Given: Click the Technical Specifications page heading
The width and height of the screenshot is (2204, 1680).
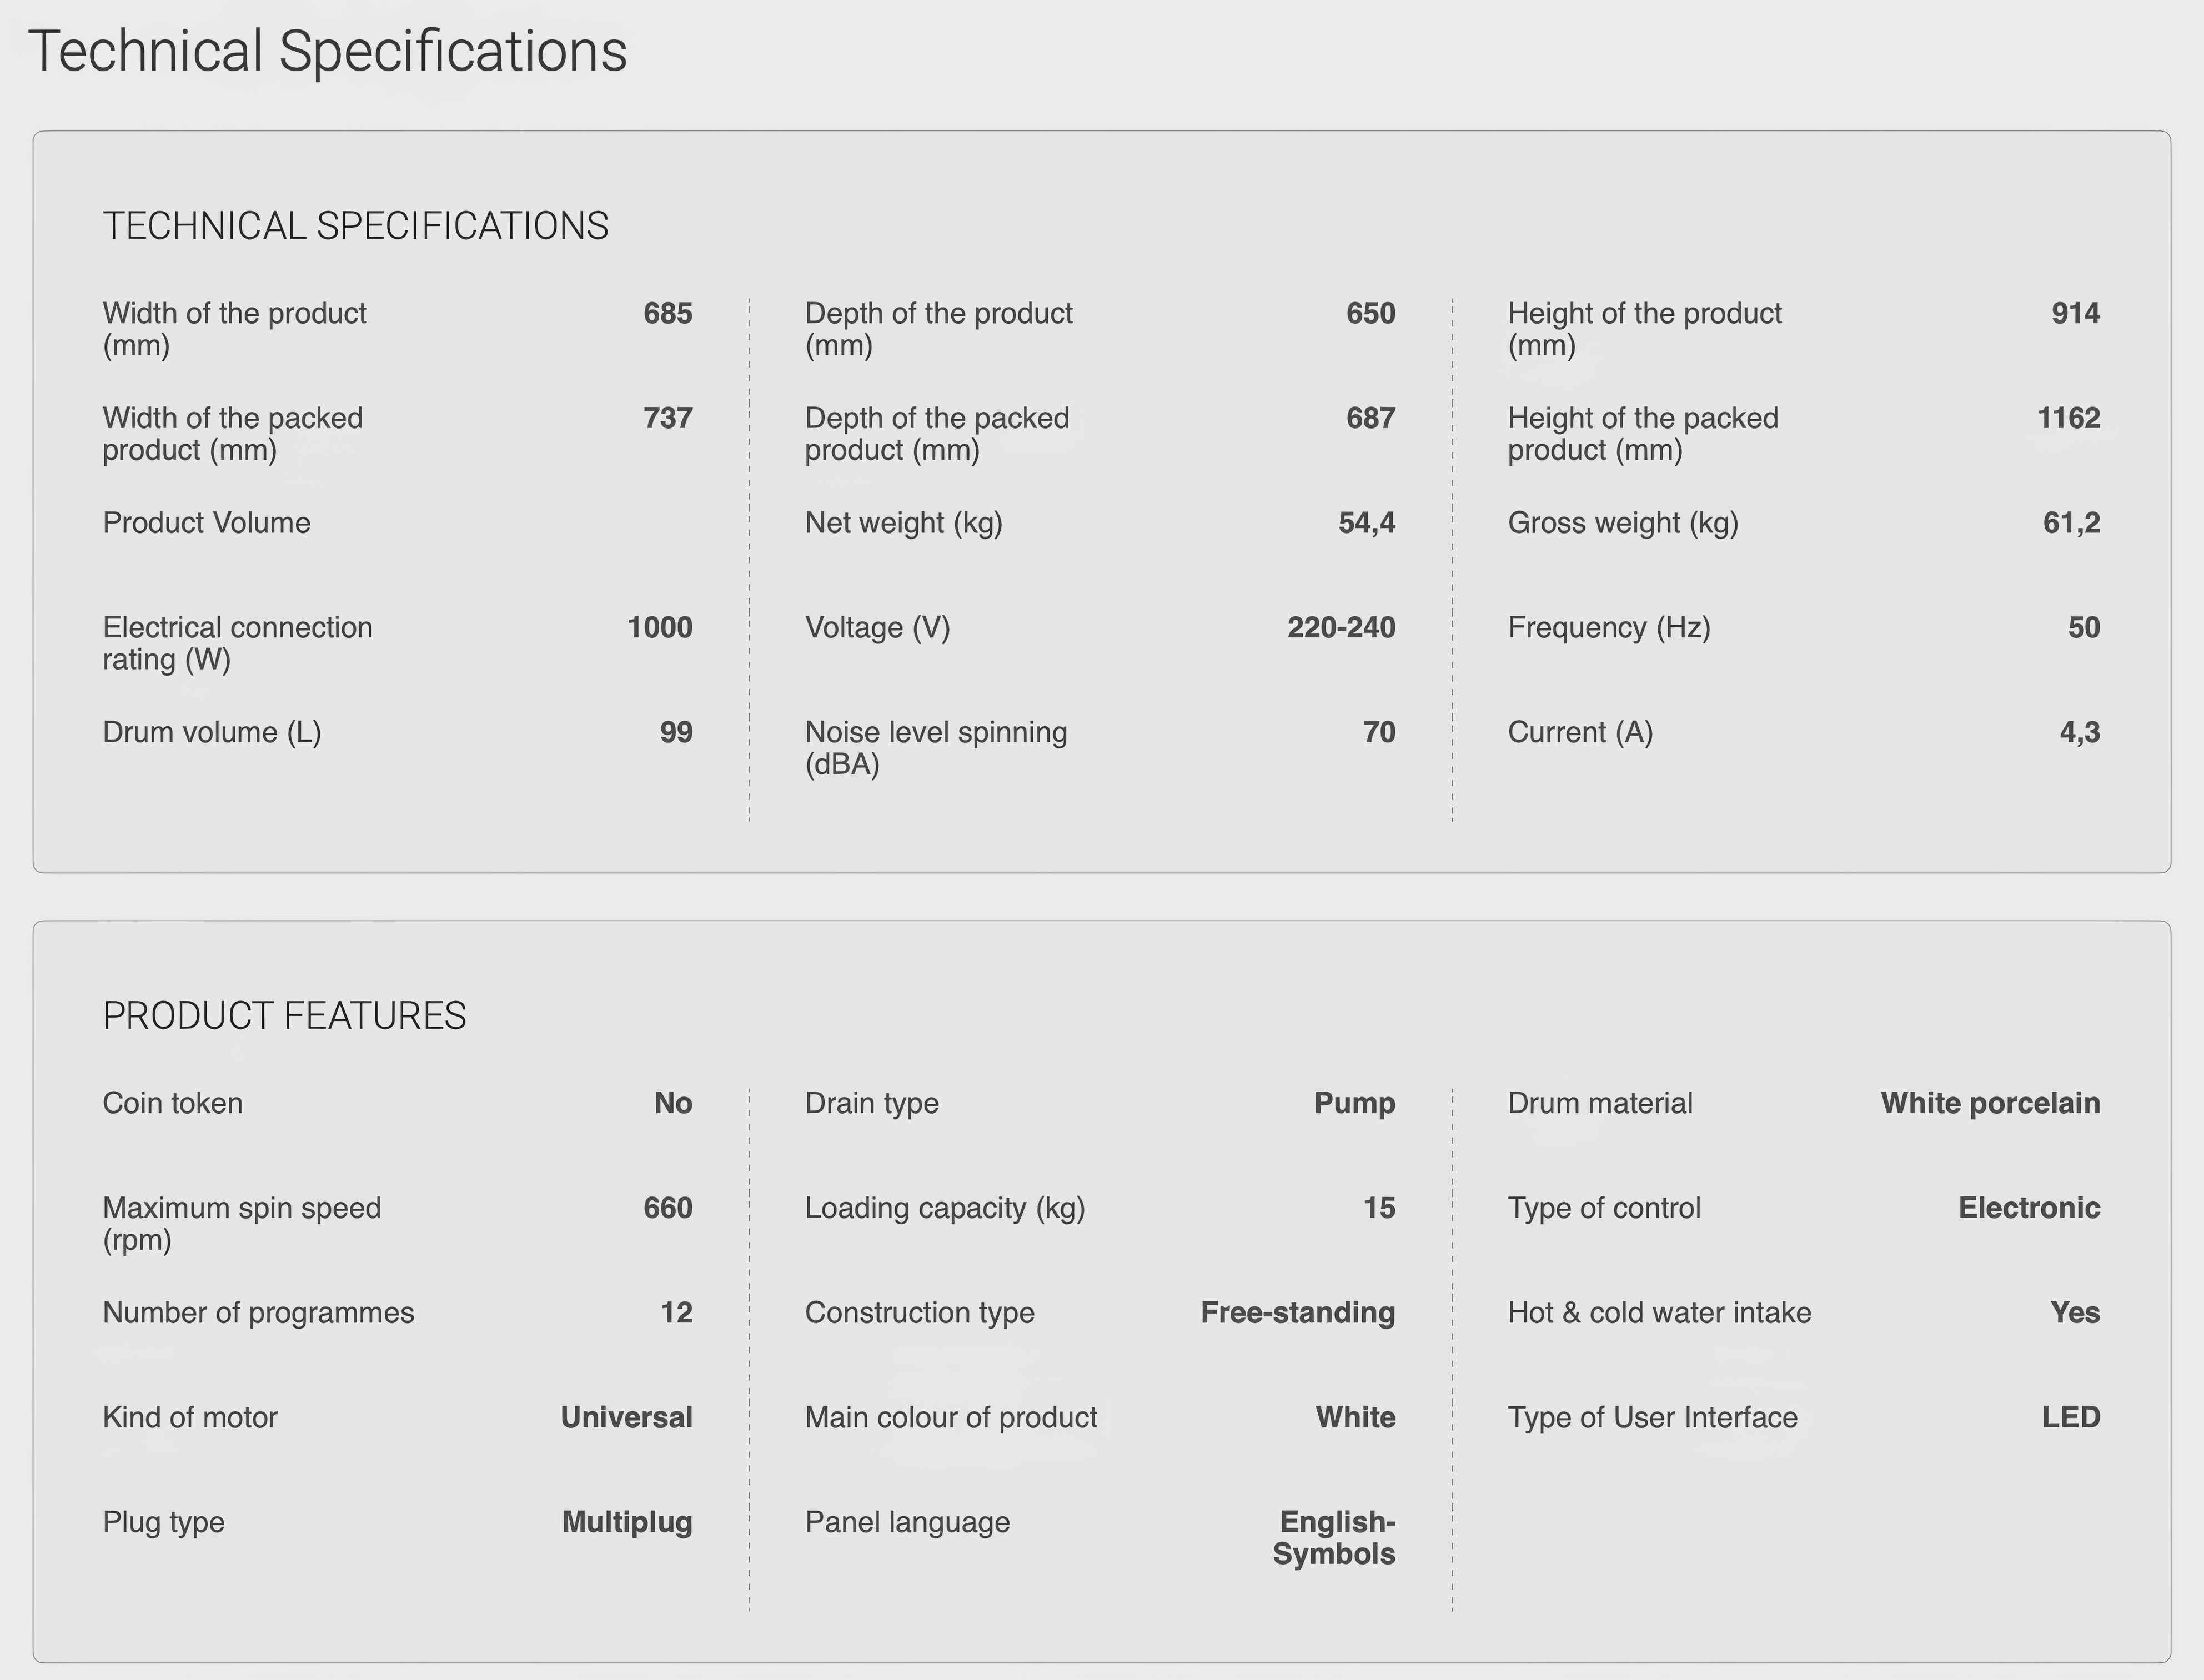Looking at the screenshot, I should (x=328, y=52).
